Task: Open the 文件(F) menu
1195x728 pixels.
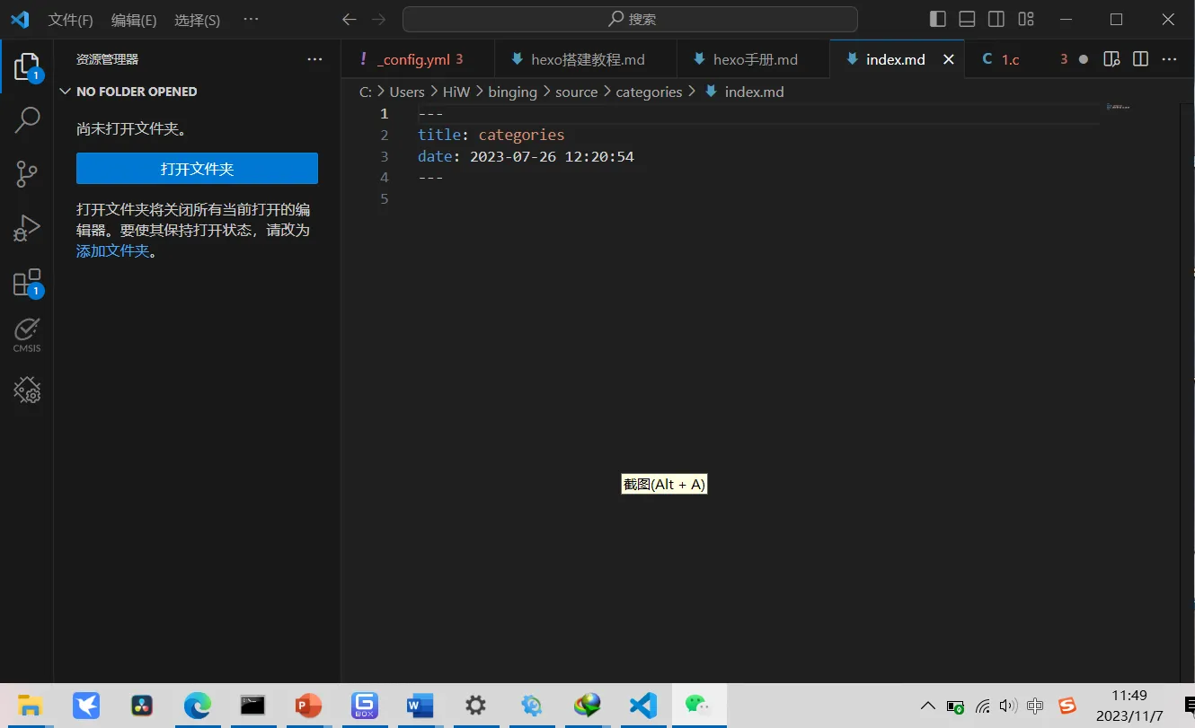Action: 70,20
